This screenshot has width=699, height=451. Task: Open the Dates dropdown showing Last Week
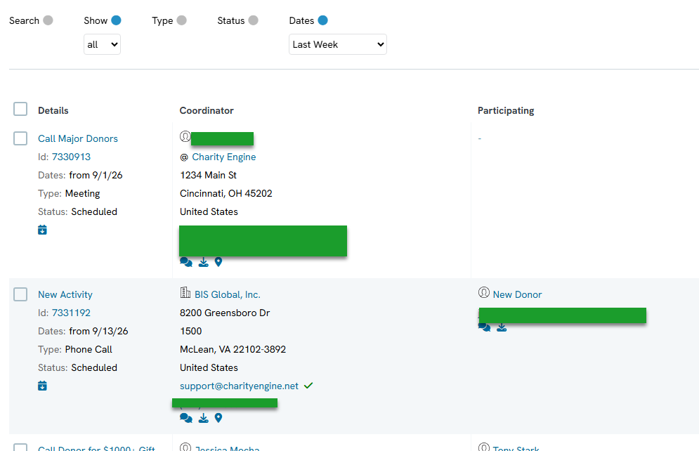tap(337, 44)
